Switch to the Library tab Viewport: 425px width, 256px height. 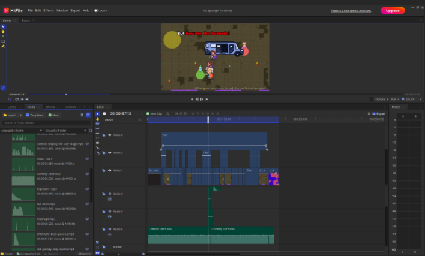click(12, 107)
